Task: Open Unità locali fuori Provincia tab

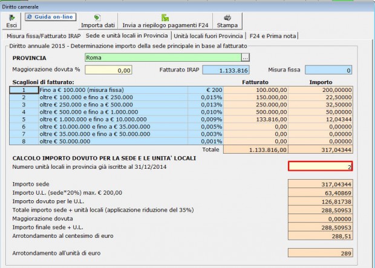Action: point(208,36)
